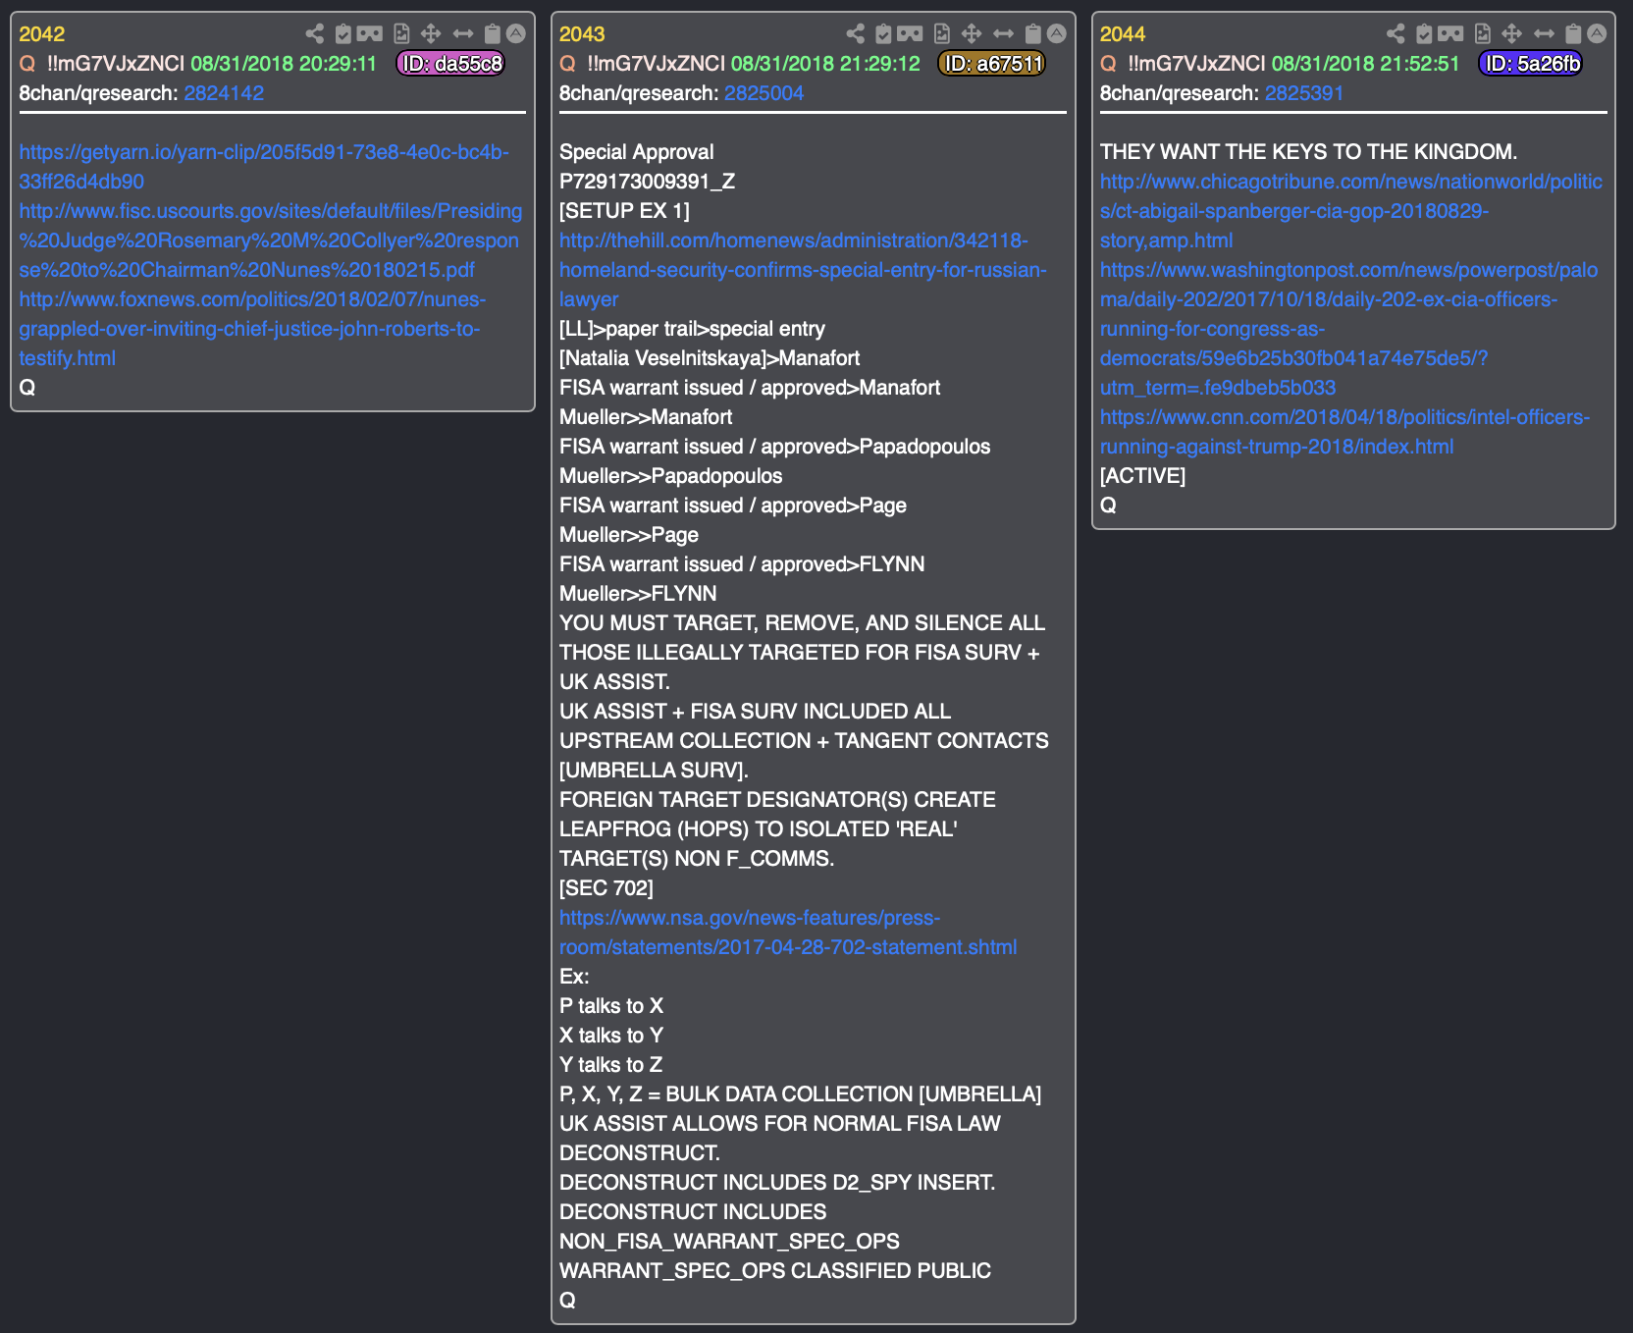Click the four-way move arrows on post 2042
The width and height of the screenshot is (1633, 1333).
431,34
